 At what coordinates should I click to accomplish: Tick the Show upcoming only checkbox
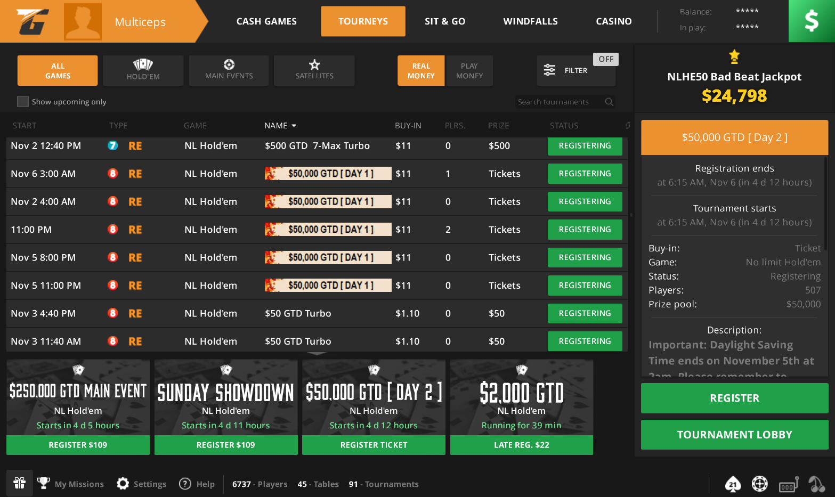(x=23, y=102)
